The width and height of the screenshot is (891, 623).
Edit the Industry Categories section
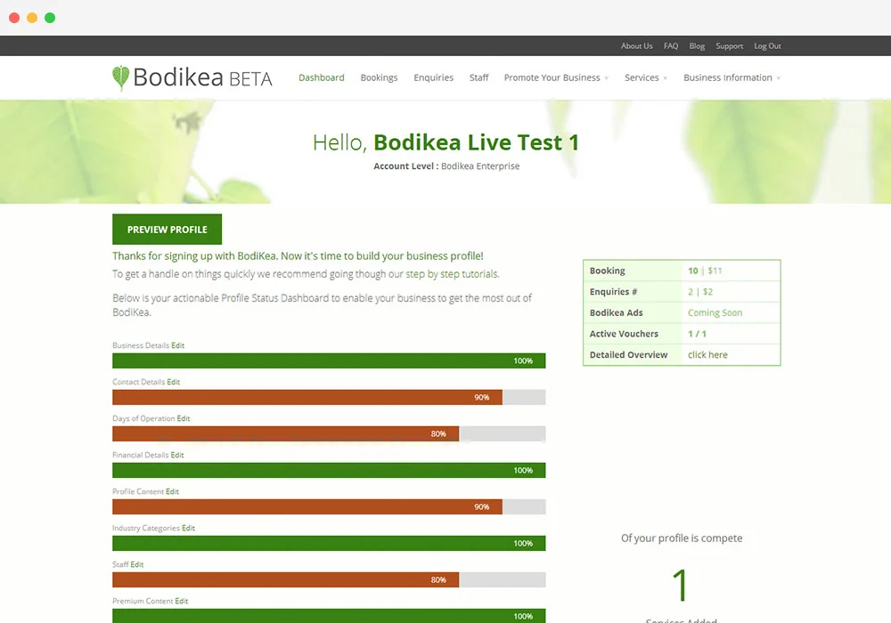(188, 528)
